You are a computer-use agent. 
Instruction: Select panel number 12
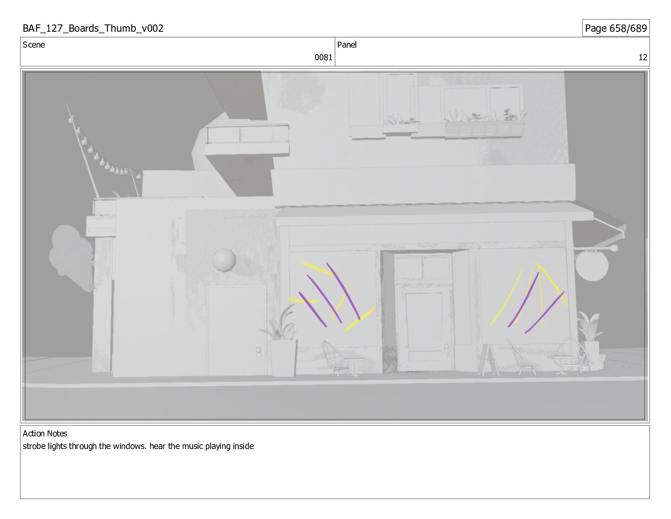(x=643, y=57)
